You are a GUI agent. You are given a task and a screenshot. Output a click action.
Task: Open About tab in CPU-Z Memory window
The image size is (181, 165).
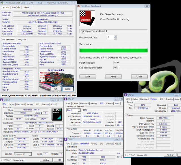pos(177,99)
